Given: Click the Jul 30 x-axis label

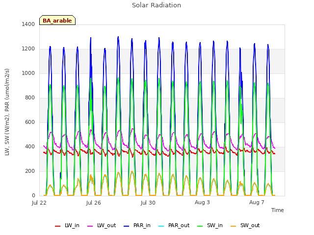Looking at the screenshot, I should [148, 203].
